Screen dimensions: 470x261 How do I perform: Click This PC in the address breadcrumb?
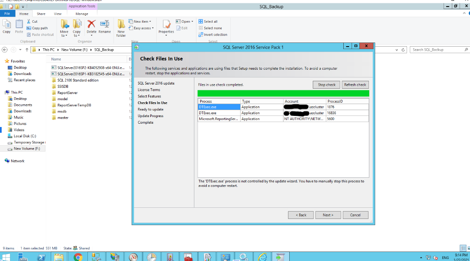coord(49,50)
